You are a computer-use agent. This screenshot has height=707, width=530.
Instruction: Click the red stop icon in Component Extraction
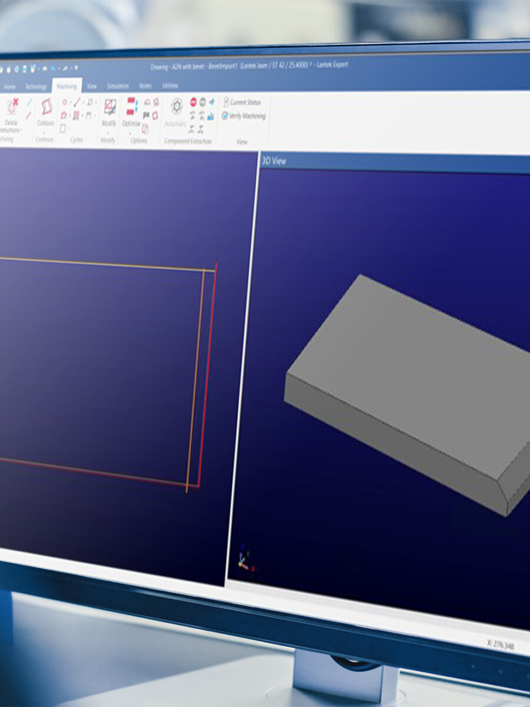tap(193, 102)
